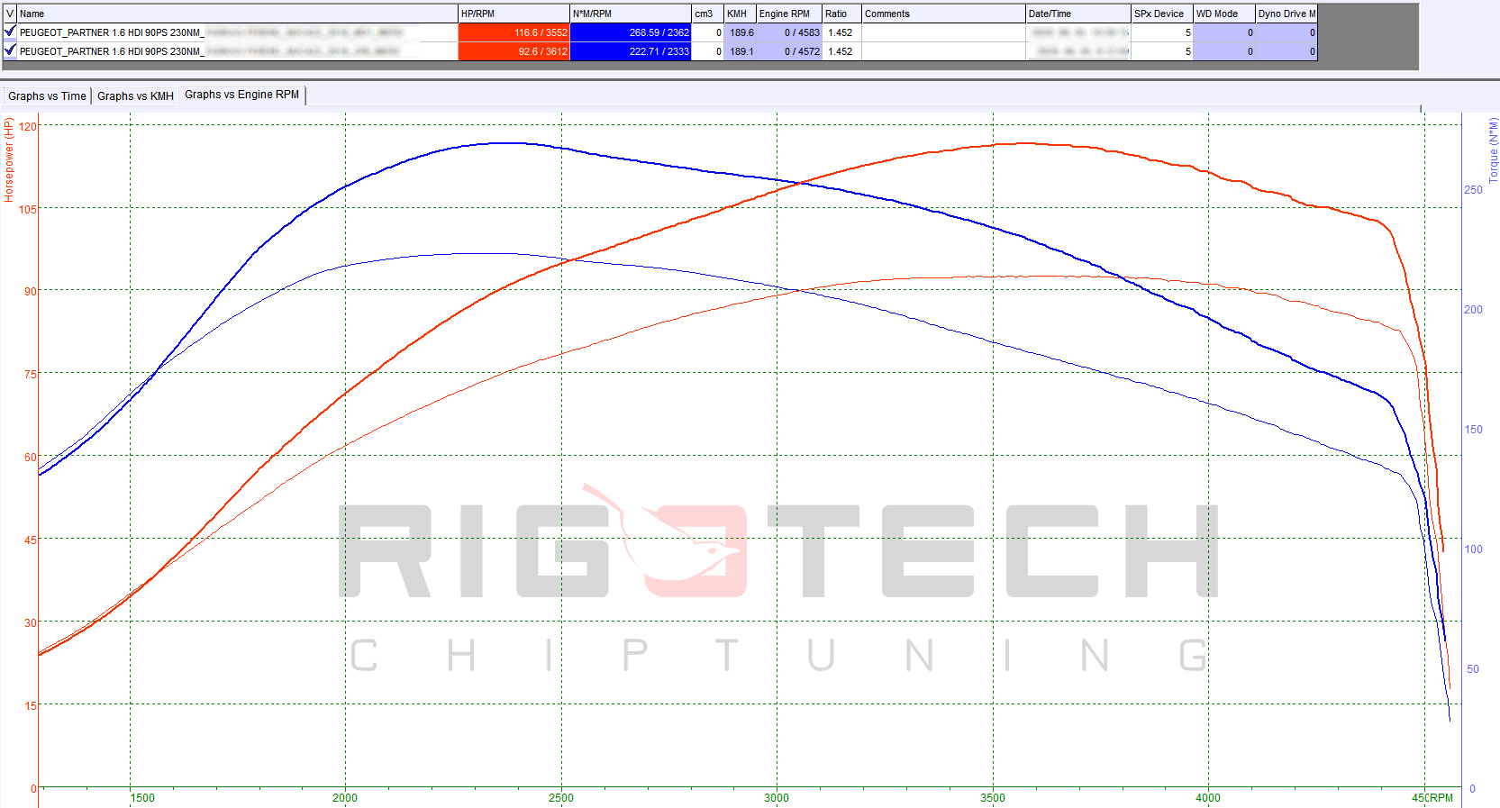Click the first run's Comments cell
1500x808 pixels.
click(944, 32)
